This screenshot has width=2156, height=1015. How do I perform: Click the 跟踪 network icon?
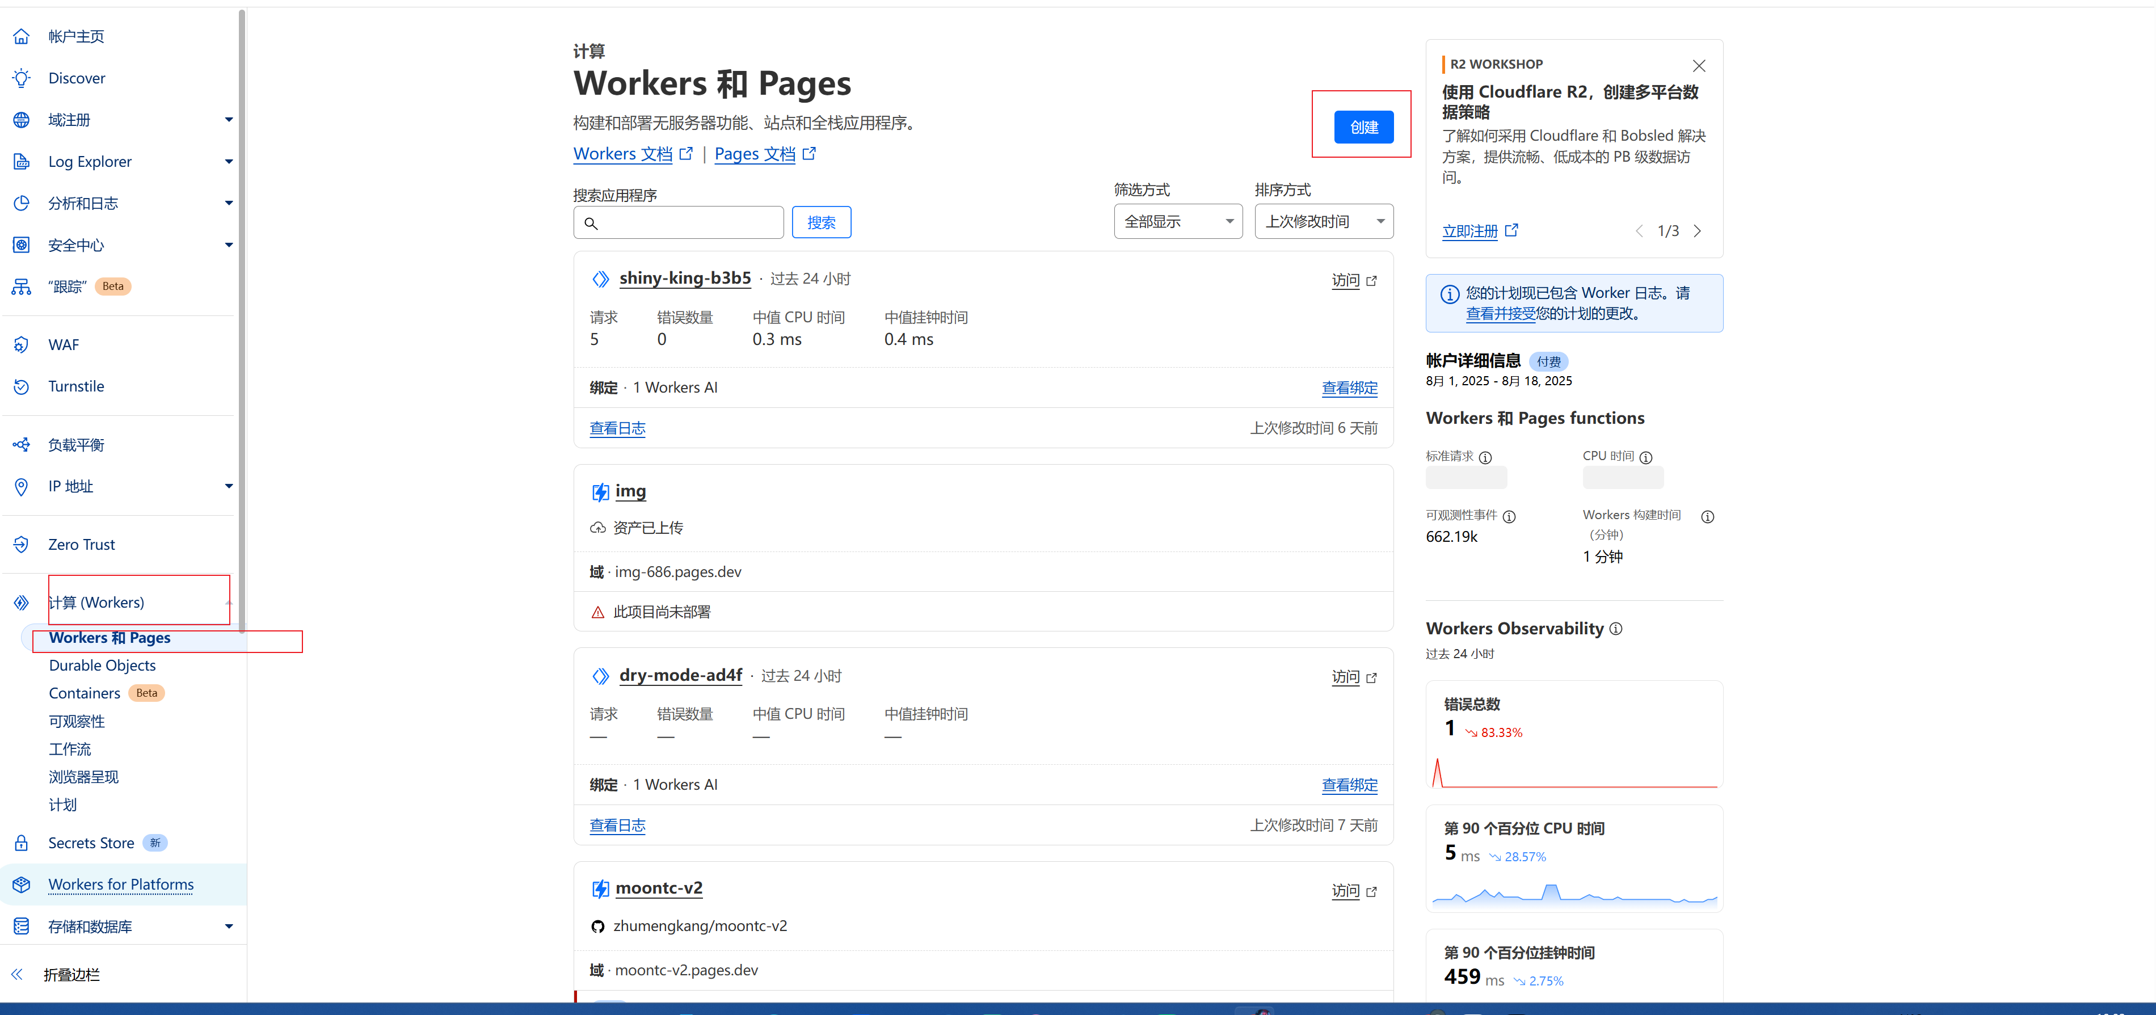21,287
